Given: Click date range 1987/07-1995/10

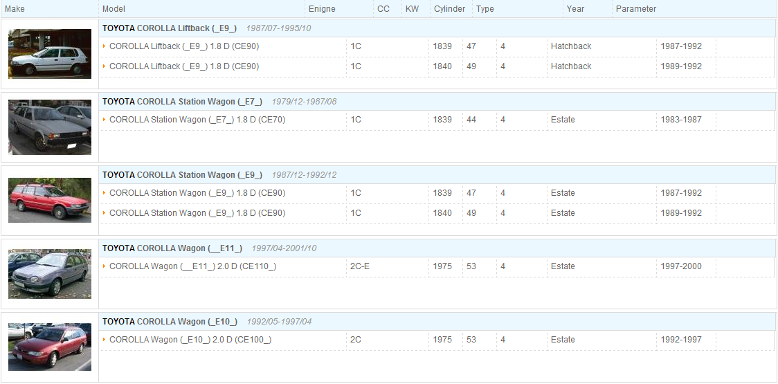Looking at the screenshot, I should (x=278, y=28).
